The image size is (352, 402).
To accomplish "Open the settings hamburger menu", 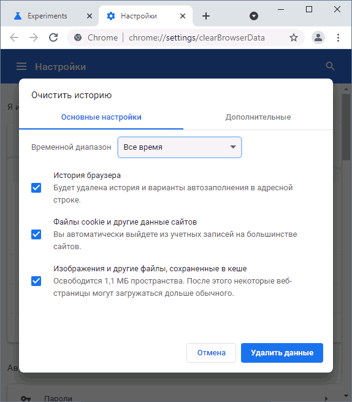I will tap(21, 66).
